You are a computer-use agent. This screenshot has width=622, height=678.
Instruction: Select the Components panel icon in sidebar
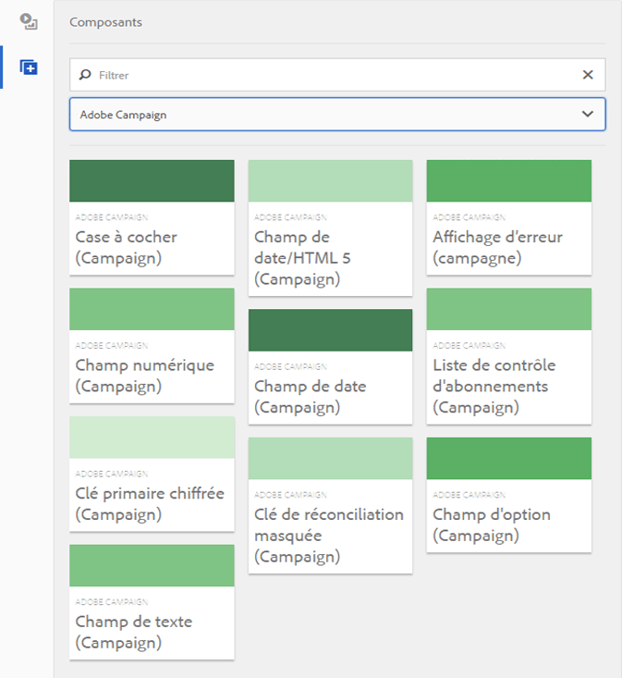(29, 68)
